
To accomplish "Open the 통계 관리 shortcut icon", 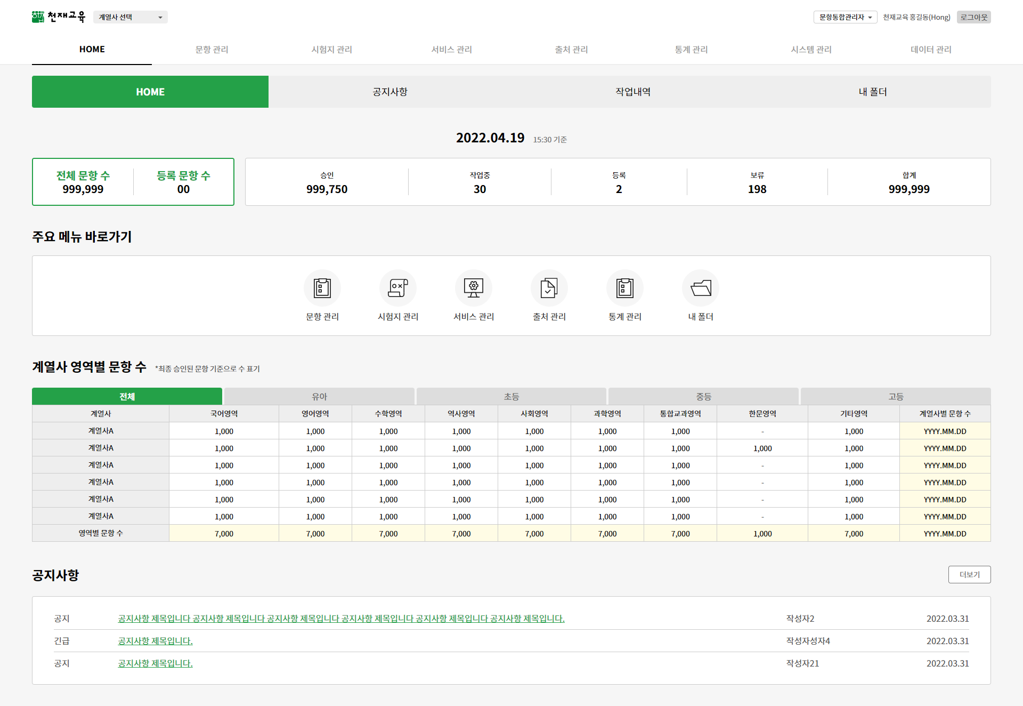I will [625, 288].
